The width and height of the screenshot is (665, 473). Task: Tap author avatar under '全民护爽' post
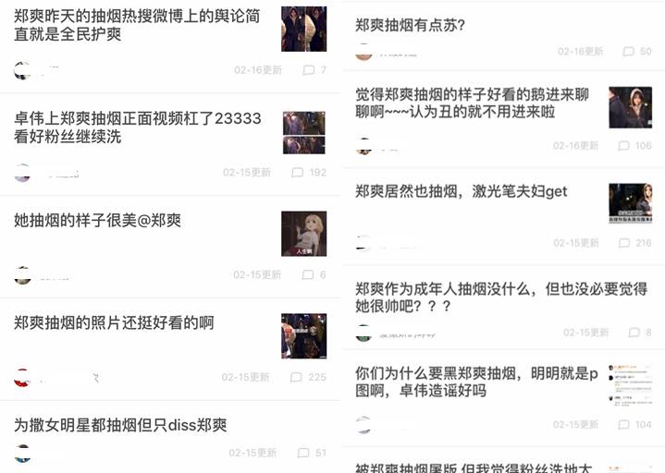pos(22,70)
